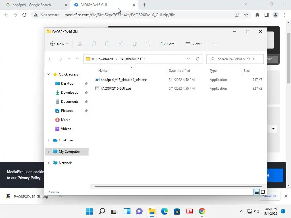Sort by Type column header
This screenshot has height=218, width=291.
213,71
